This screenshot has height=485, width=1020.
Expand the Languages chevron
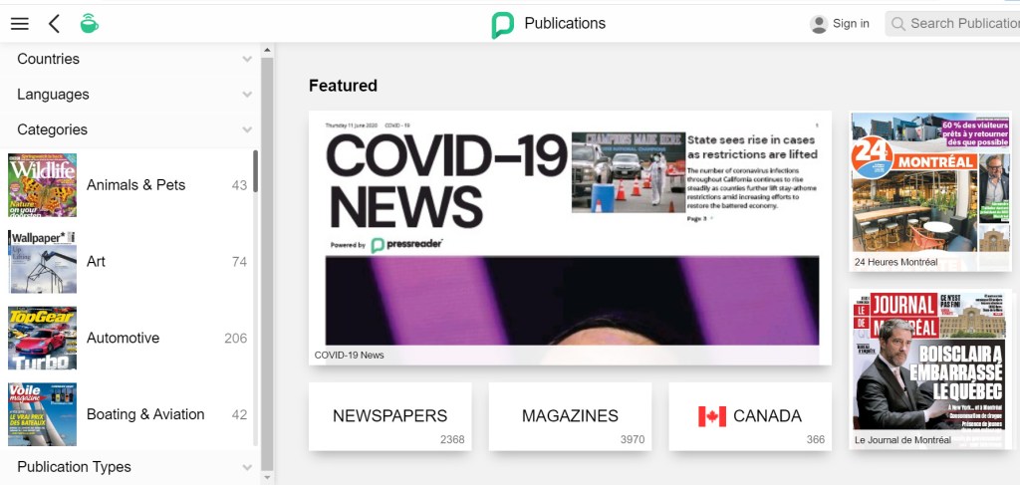247,95
